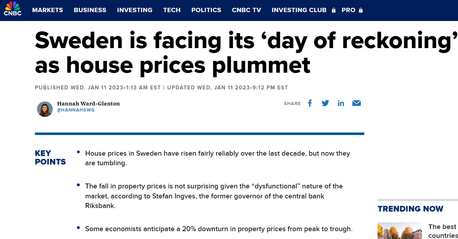Share article on Twitter
The height and width of the screenshot is (239, 458).
(325, 103)
